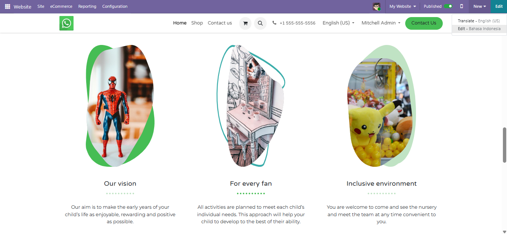
Task: Click the page vertical scrollbar thumb
Action: coord(504,145)
